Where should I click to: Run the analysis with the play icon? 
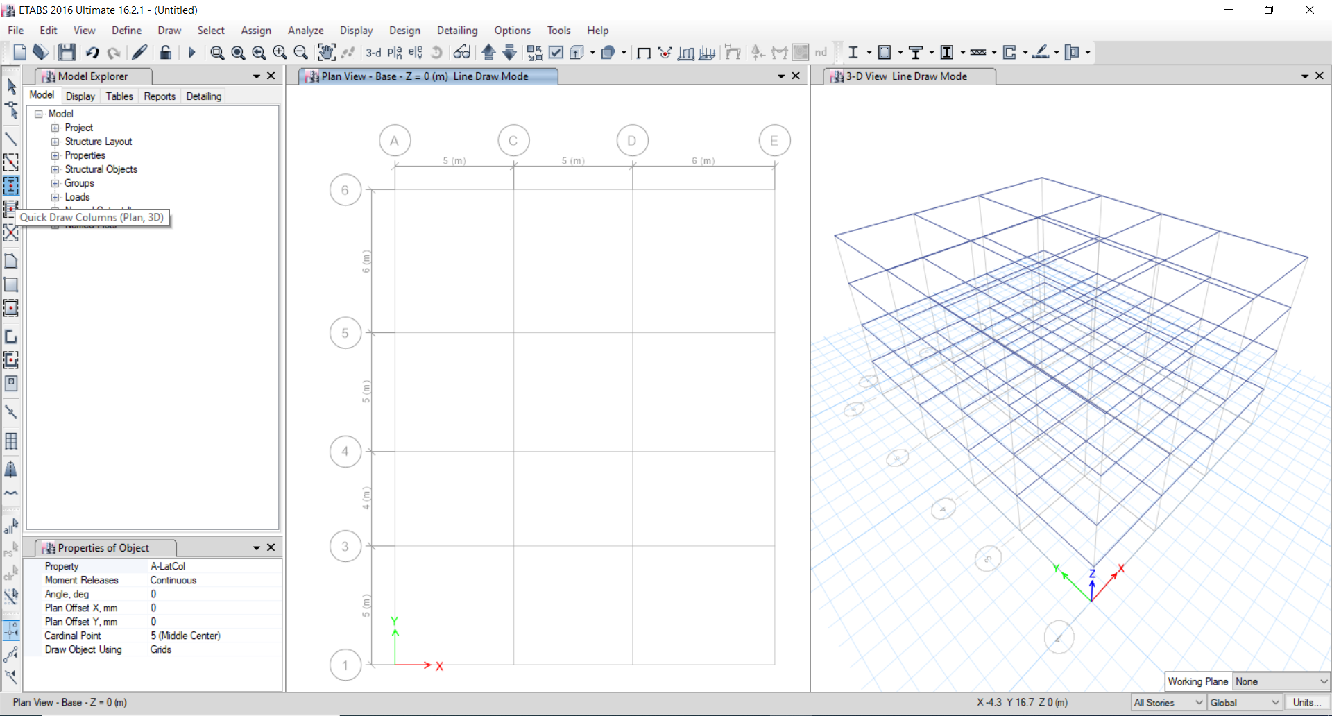192,52
